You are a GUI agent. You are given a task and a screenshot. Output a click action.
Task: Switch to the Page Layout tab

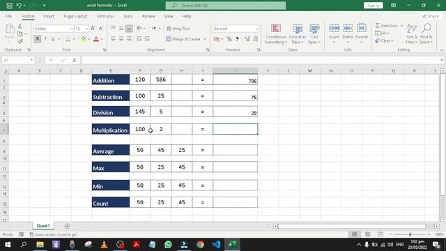[75, 16]
